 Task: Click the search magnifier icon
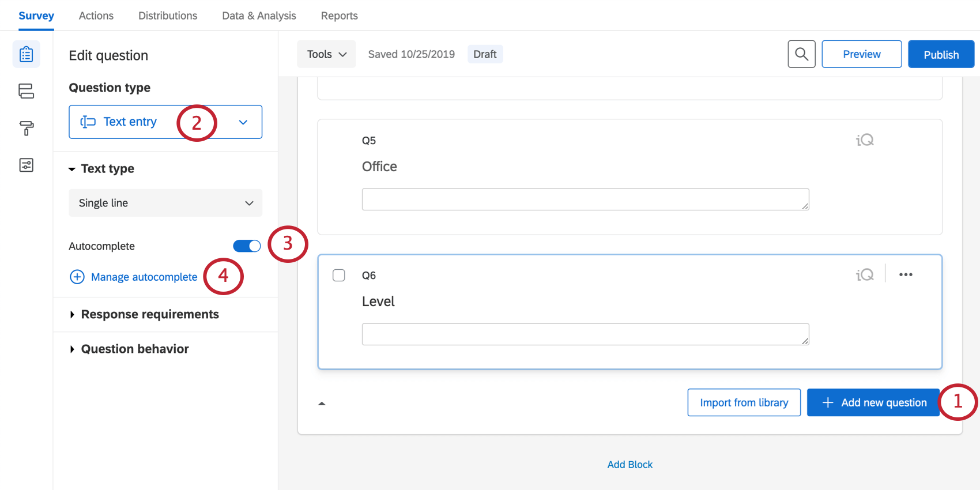pyautogui.click(x=801, y=54)
